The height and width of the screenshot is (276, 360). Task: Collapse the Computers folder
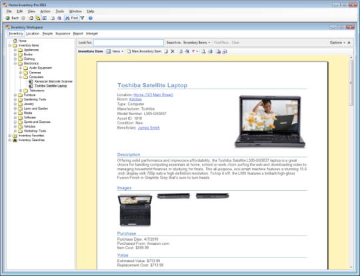tap(21, 76)
